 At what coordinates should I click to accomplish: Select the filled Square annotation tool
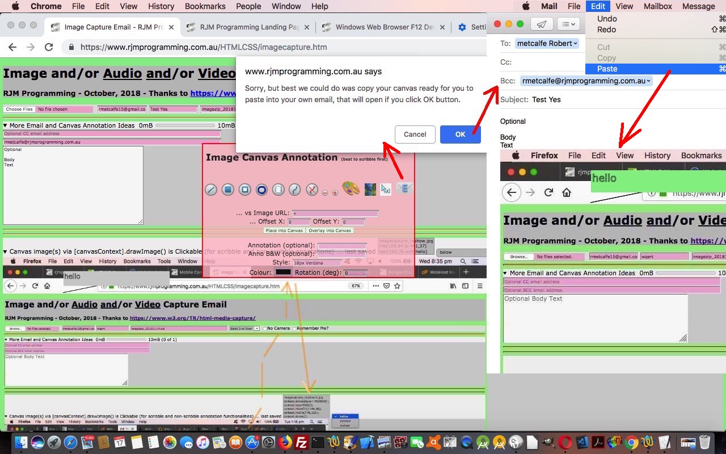tap(228, 190)
